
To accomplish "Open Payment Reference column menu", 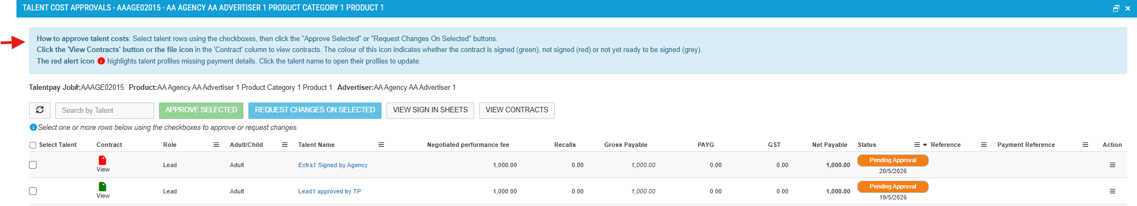I will (1085, 145).
